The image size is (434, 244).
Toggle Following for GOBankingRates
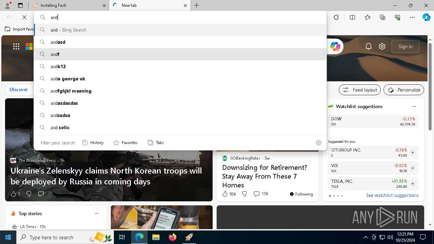[x=301, y=194]
